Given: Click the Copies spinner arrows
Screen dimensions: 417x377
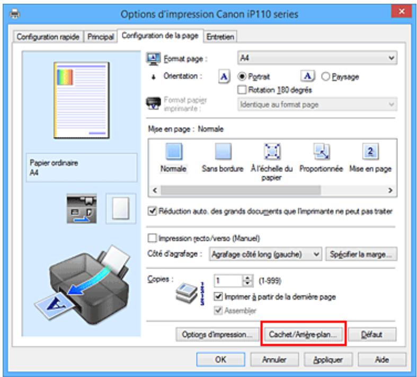Looking at the screenshot, I should 247,281.
